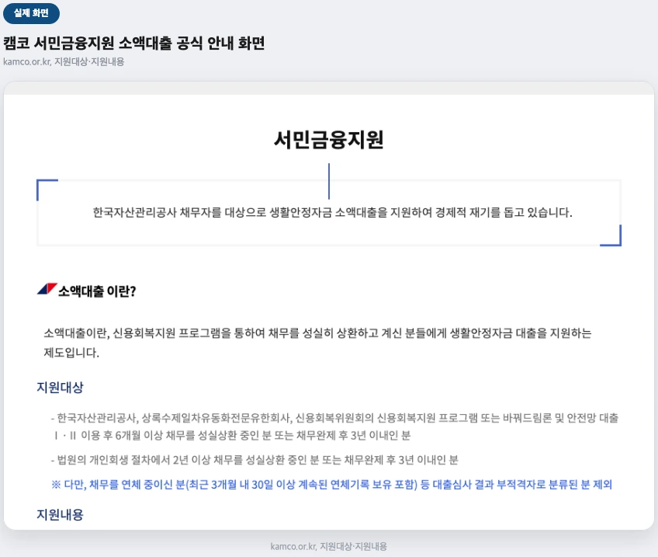The image size is (658, 557).
Task: Click the 법원의 개인회생 절차에서 2년 이상 bullet
Action: (255, 460)
